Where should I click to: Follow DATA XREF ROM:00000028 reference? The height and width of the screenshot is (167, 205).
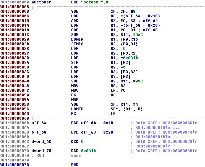tap(180, 142)
